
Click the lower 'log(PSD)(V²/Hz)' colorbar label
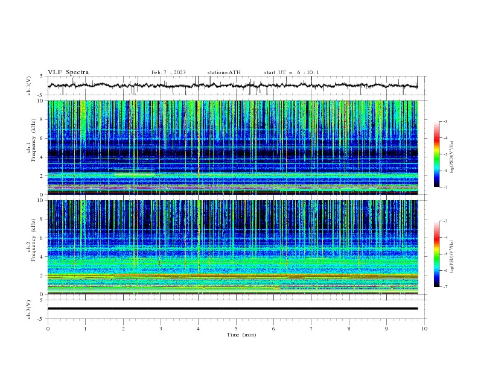pyautogui.click(x=452, y=256)
